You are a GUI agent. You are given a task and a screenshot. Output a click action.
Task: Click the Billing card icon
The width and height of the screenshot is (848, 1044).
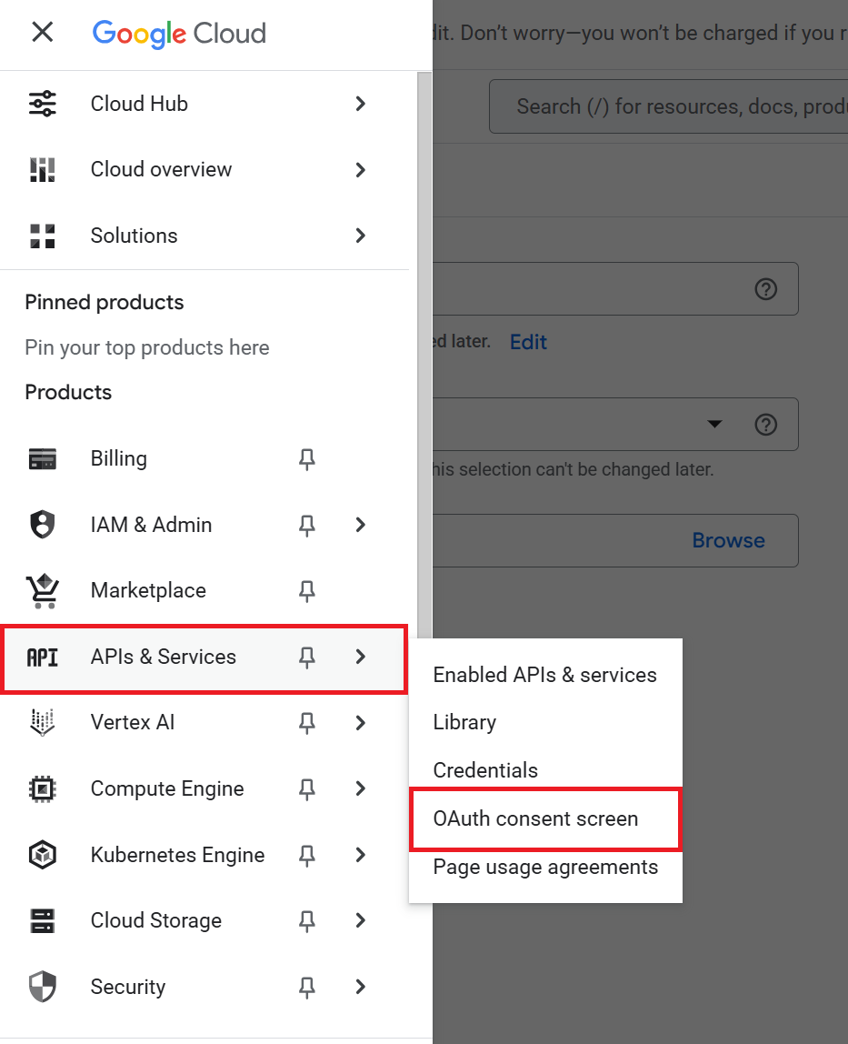(43, 459)
